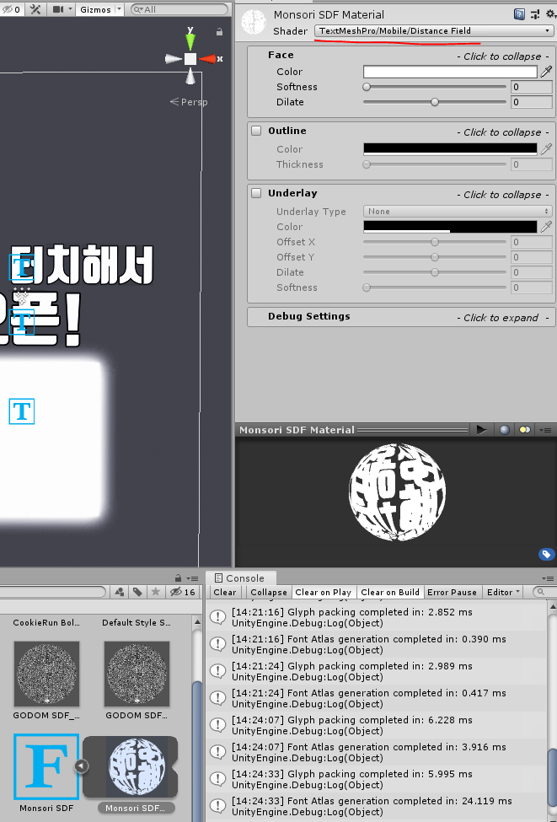Viewport: 557px width, 822px height.
Task: Open the material settings gear menu
Action: [x=551, y=14]
